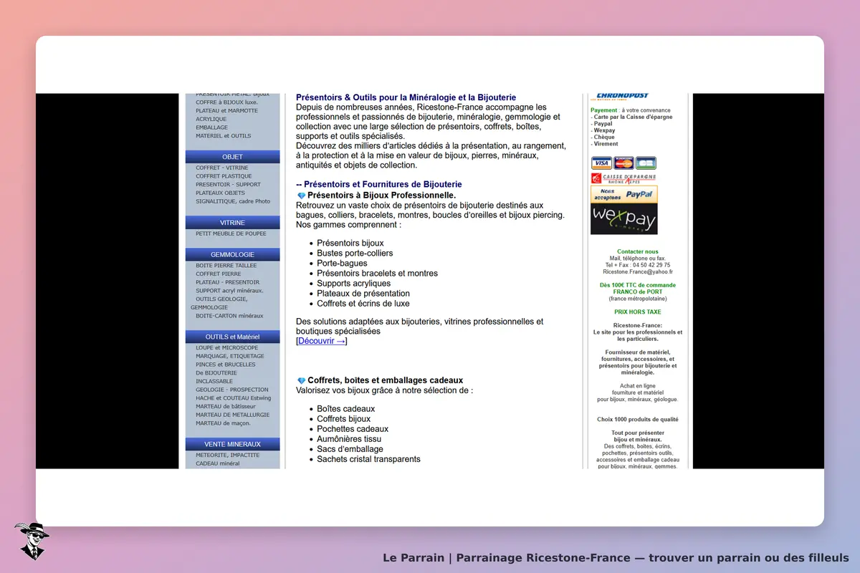Open MARTEAU DE METALLURGIE link
The image size is (860, 573).
coord(233,415)
